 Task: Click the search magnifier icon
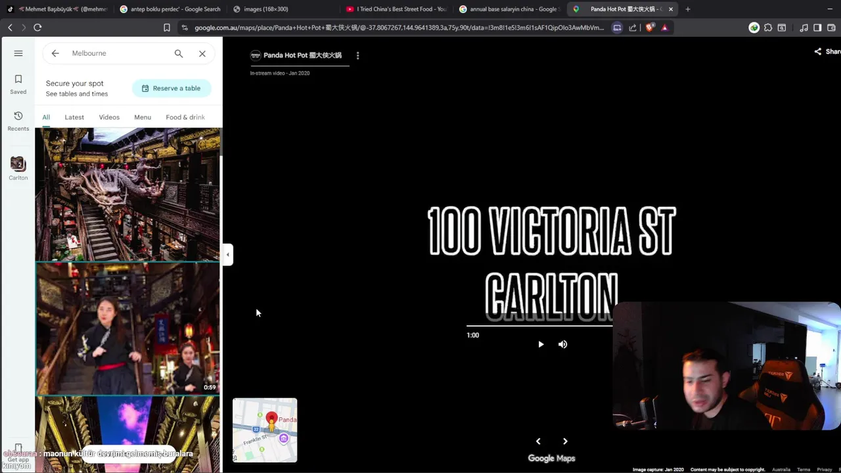point(179,53)
